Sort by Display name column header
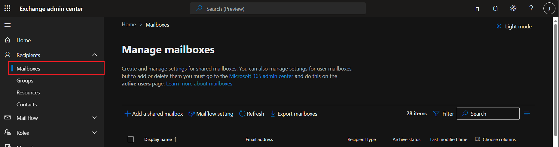The width and height of the screenshot is (559, 147). pyautogui.click(x=158, y=140)
